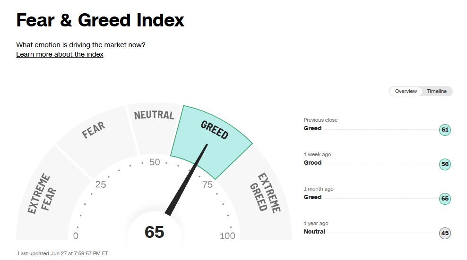
Task: Switch to the Overview view
Action: (406, 91)
